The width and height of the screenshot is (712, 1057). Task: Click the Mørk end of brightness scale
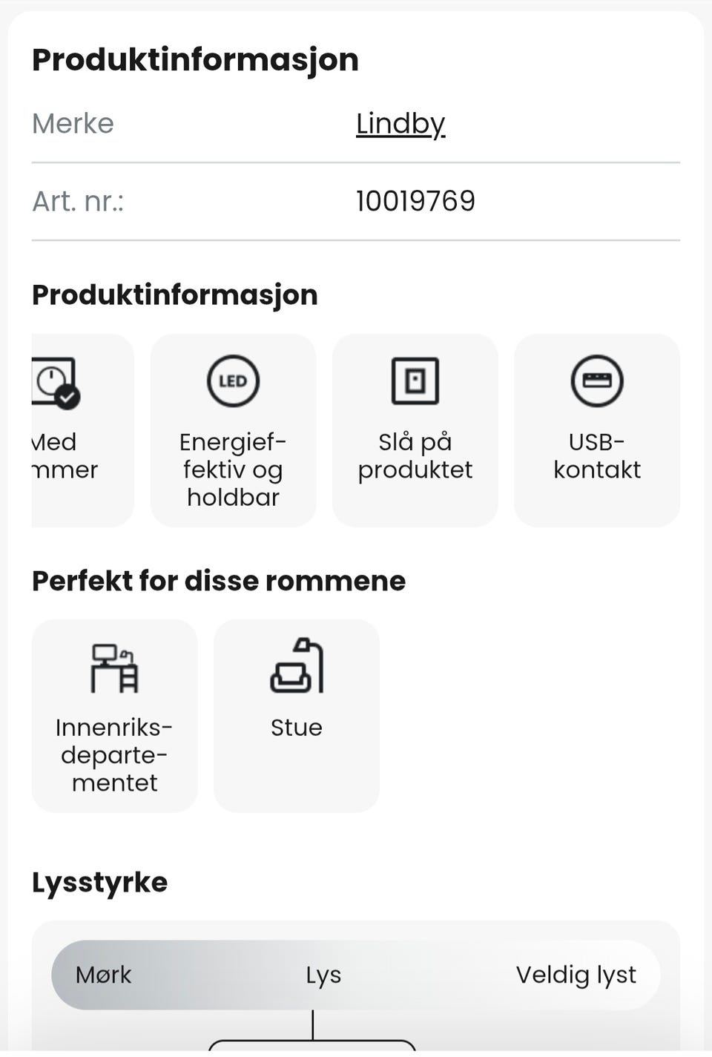103,975
